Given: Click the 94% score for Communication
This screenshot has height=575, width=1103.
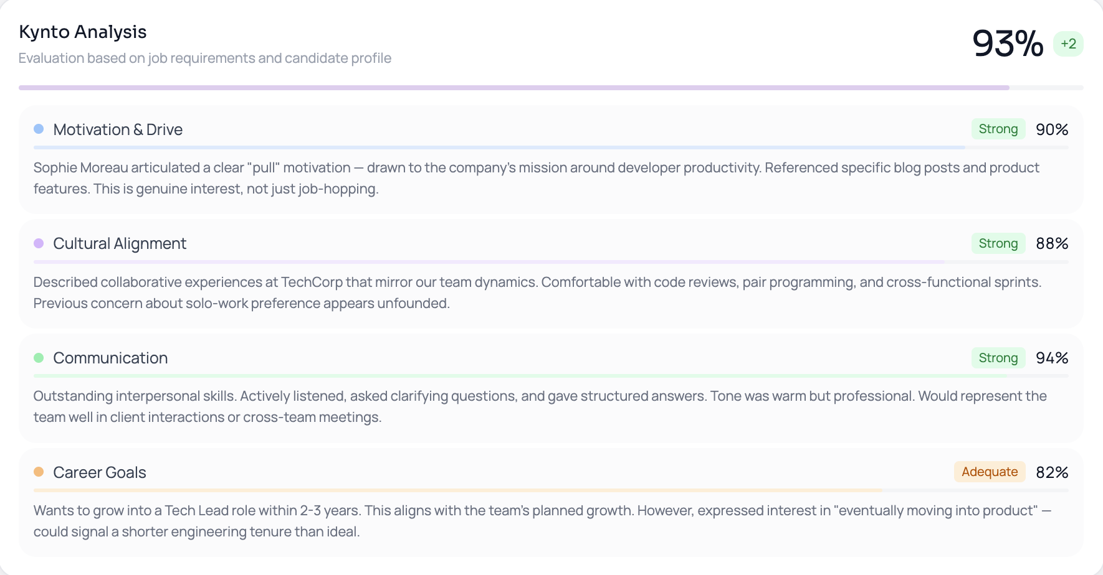Looking at the screenshot, I should tap(1053, 358).
